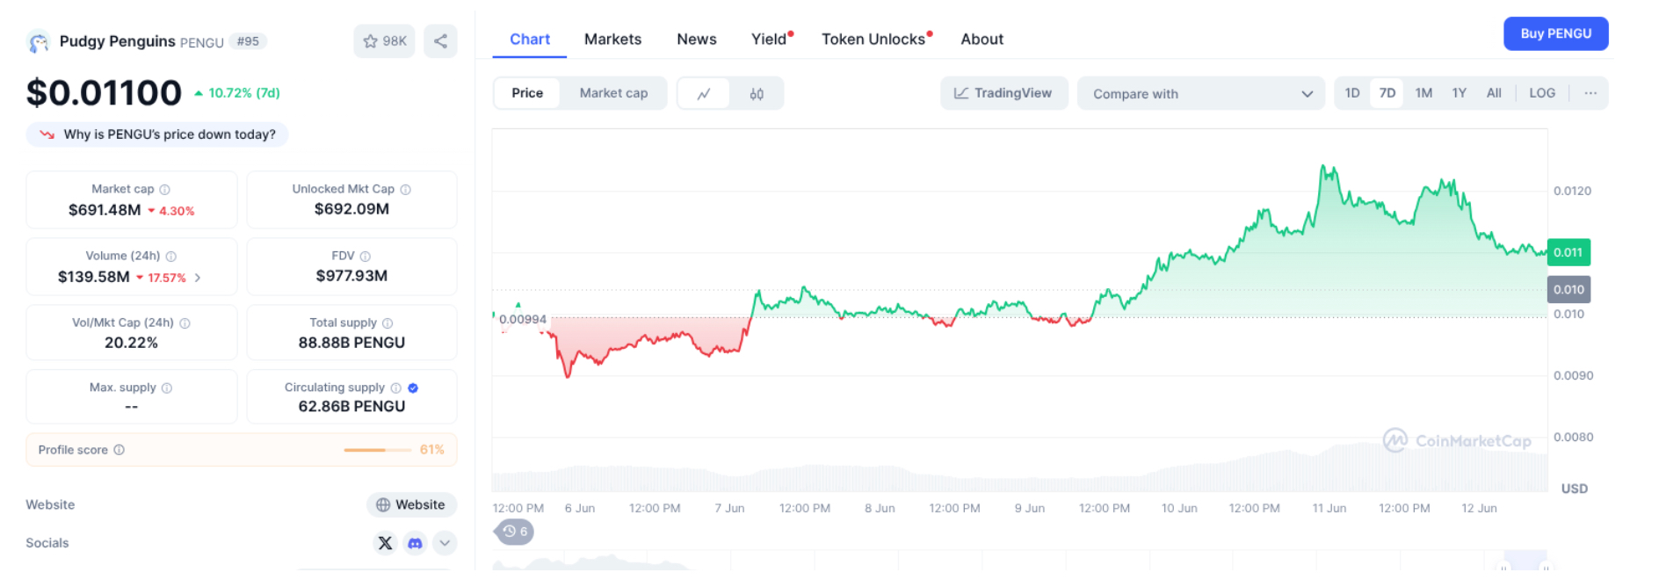Viewport: 1666px width, 587px height.
Task: Click the Profile score info icon
Action: click(x=119, y=450)
